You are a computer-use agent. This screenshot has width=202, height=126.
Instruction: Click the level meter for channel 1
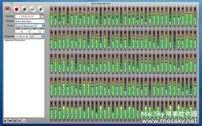click(x=52, y=16)
